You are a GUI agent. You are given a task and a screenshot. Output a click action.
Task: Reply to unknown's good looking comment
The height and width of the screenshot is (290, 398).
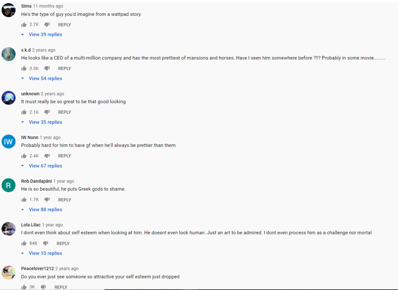coord(64,112)
